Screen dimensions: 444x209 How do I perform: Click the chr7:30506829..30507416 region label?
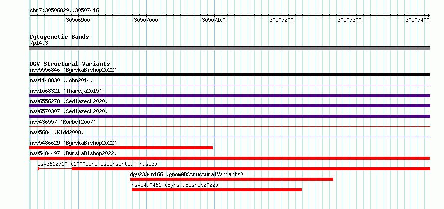tap(64, 11)
